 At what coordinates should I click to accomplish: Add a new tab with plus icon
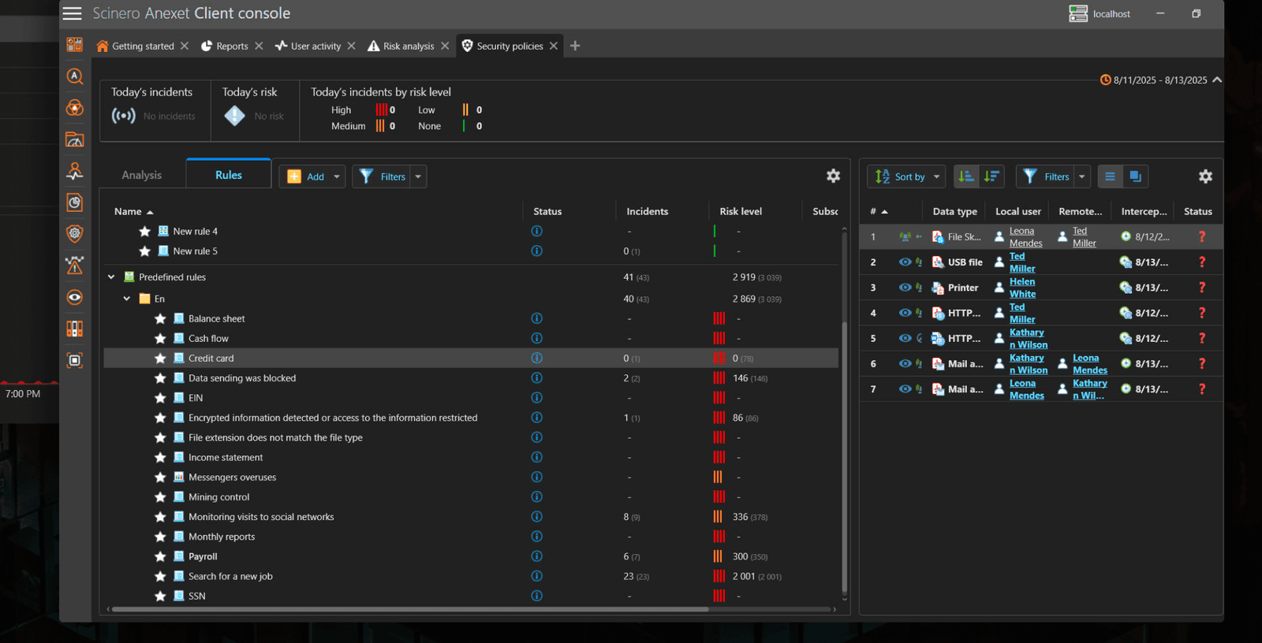point(575,46)
